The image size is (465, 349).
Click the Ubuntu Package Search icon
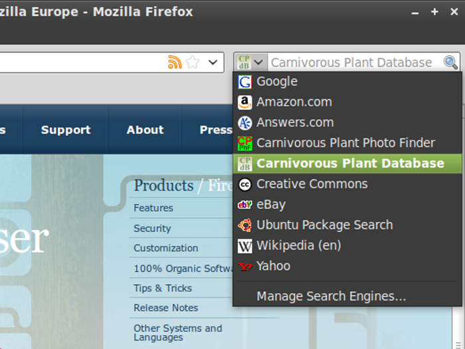point(245,225)
